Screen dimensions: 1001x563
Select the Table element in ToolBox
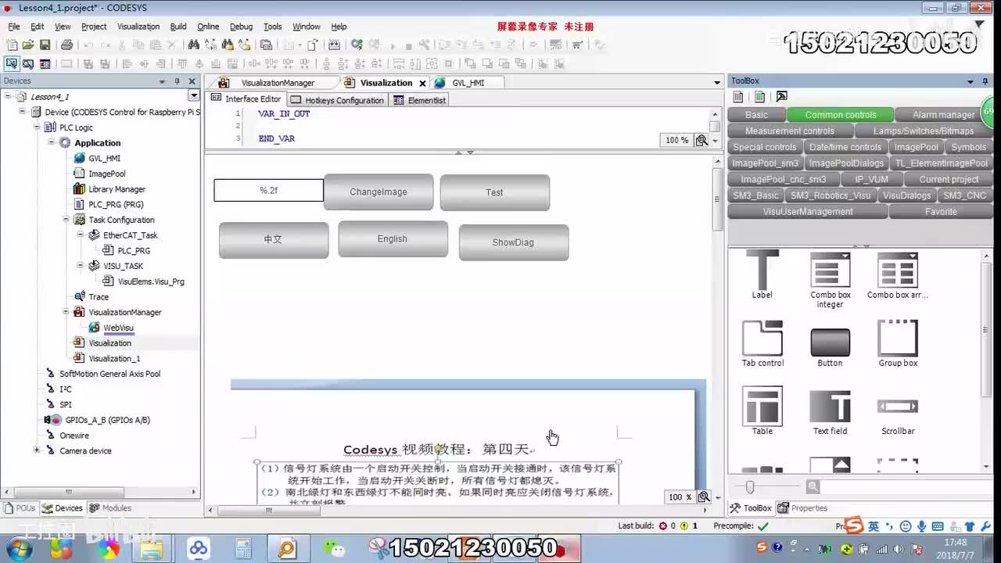pyautogui.click(x=762, y=411)
